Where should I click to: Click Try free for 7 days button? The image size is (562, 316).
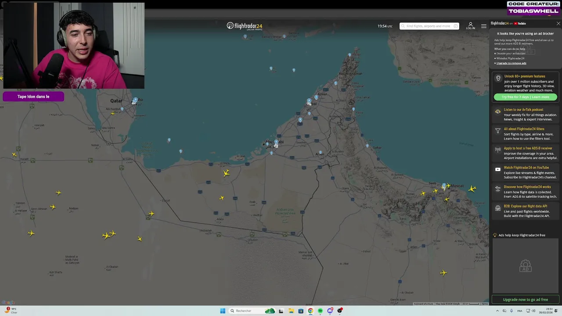point(525,97)
